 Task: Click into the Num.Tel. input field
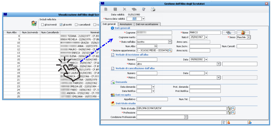point(205,99)
